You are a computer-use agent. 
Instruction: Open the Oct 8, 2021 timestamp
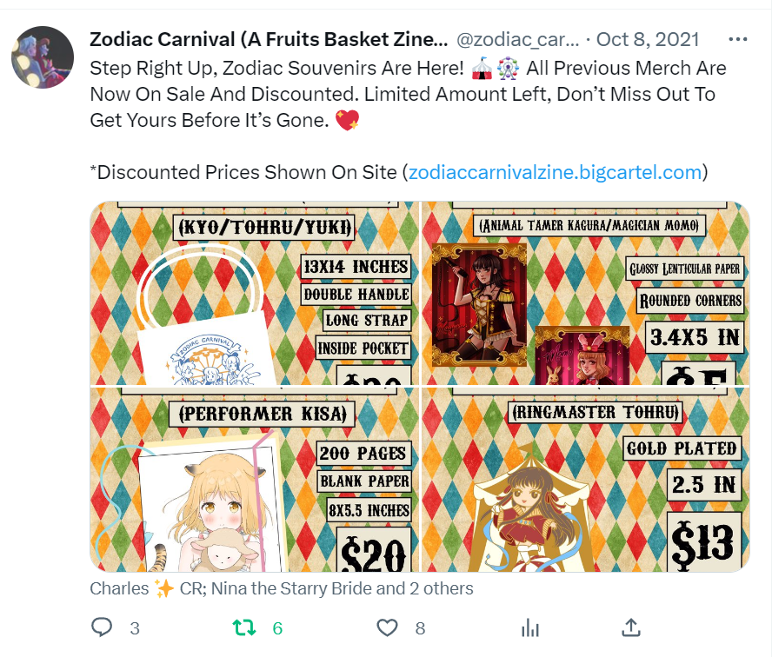[648, 39]
